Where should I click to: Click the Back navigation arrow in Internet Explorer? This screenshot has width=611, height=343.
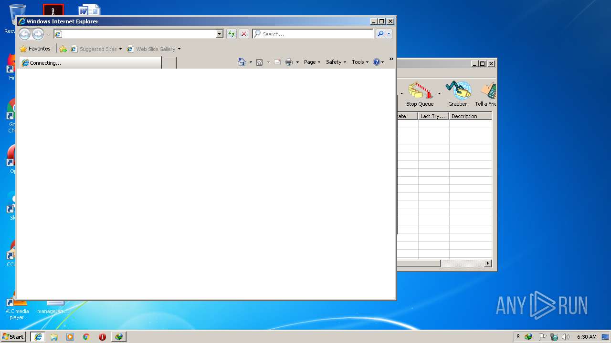click(x=24, y=34)
